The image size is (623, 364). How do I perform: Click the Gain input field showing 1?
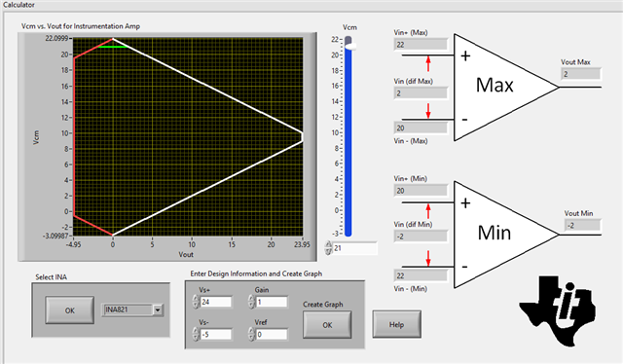(x=272, y=302)
